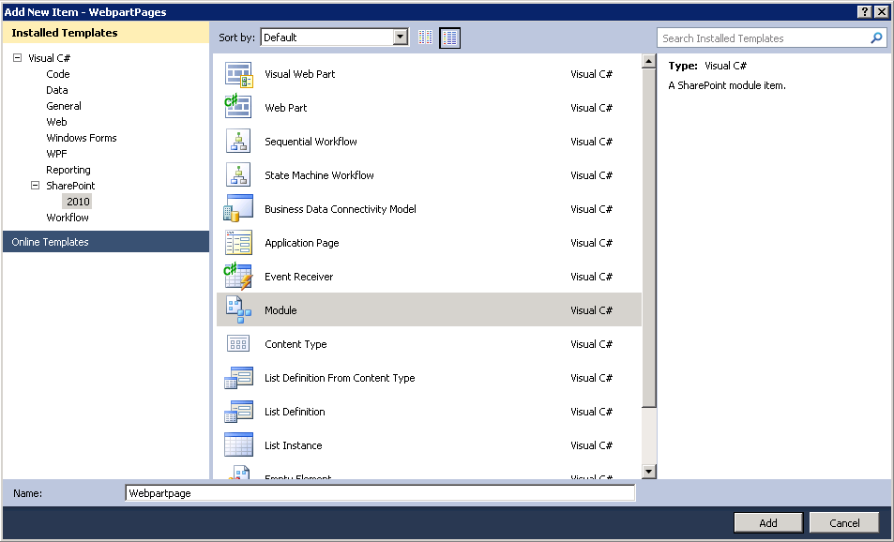This screenshot has width=894, height=542.
Task: Click 'A SharePoint module item.' description
Action: click(x=727, y=85)
